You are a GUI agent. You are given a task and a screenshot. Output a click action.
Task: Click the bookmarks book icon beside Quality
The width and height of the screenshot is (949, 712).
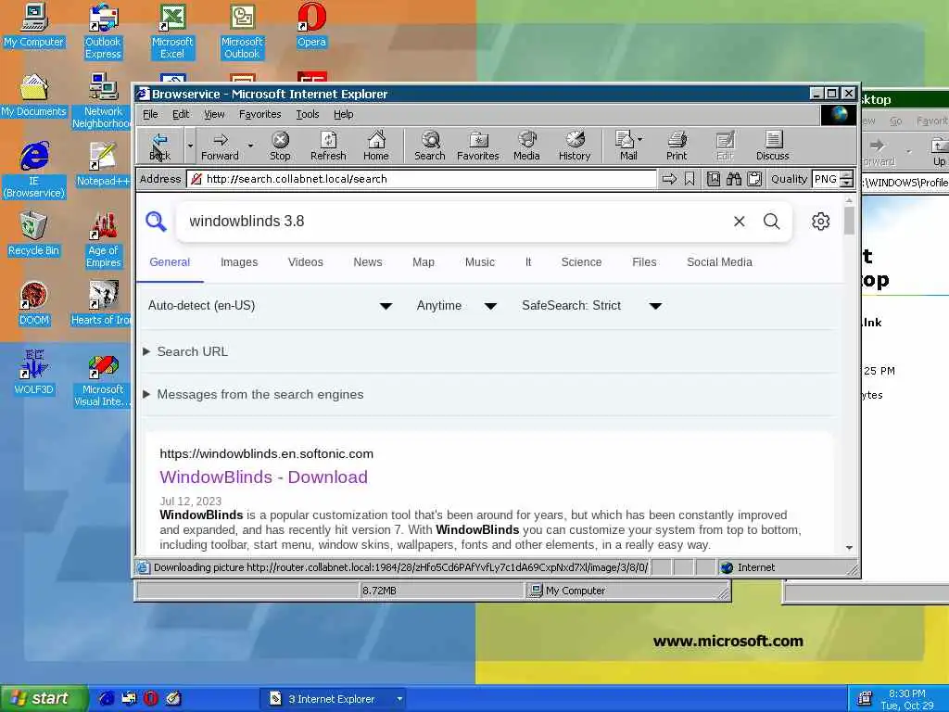[x=714, y=179]
